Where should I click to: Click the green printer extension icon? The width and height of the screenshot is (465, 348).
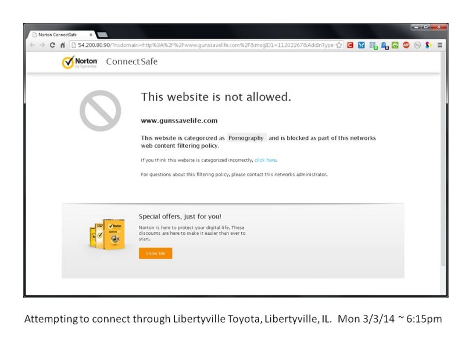395,45
